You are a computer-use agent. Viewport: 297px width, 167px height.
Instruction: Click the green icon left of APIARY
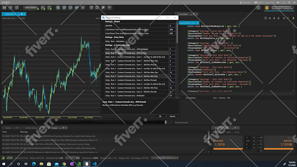point(3,158)
